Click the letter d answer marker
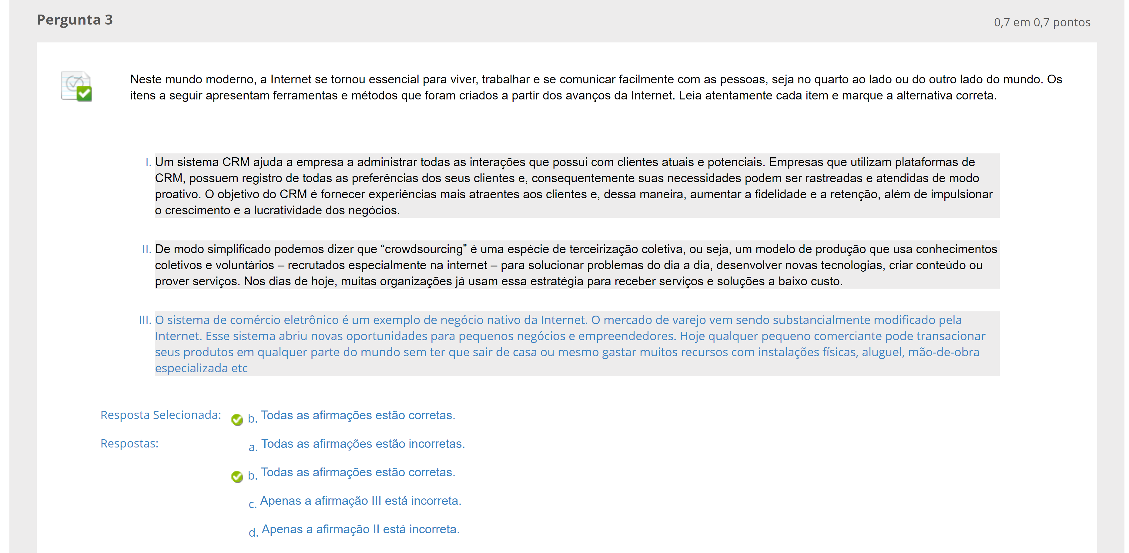 253,532
